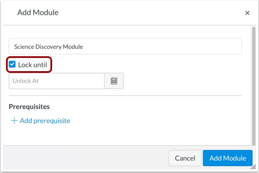Image resolution: width=259 pixels, height=173 pixels.
Task: Uncheck the Lock until checkbox
Action: [x=12, y=65]
